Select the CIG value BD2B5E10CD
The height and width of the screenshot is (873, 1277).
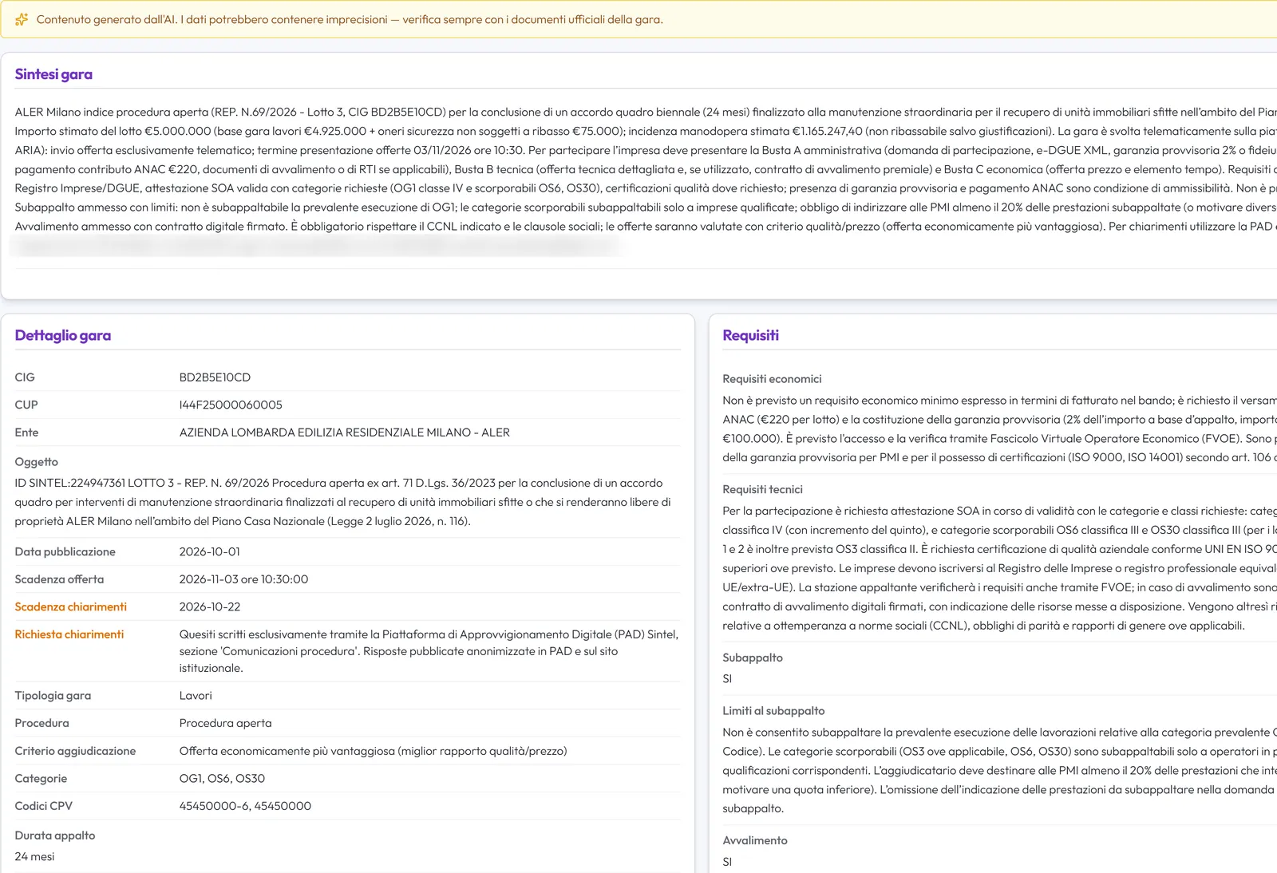tap(215, 377)
